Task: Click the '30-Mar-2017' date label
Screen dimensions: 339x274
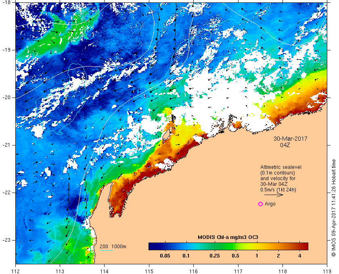Action: (x=290, y=139)
